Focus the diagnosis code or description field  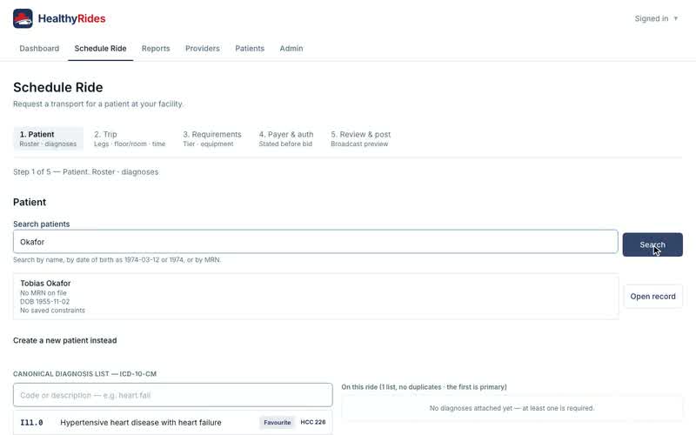172,395
